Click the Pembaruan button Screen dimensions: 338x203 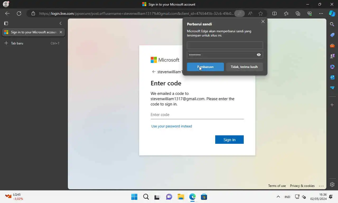[205, 67]
